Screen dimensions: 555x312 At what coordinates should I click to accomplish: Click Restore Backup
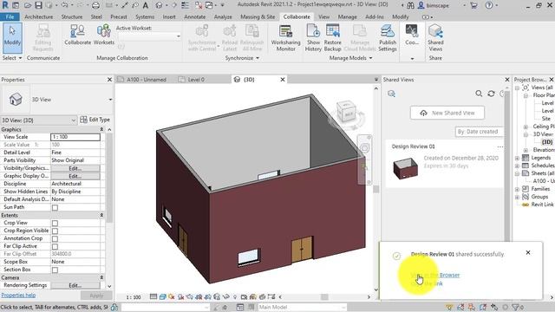(332, 38)
